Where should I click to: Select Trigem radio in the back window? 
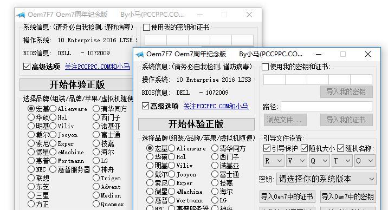(x=96, y=178)
